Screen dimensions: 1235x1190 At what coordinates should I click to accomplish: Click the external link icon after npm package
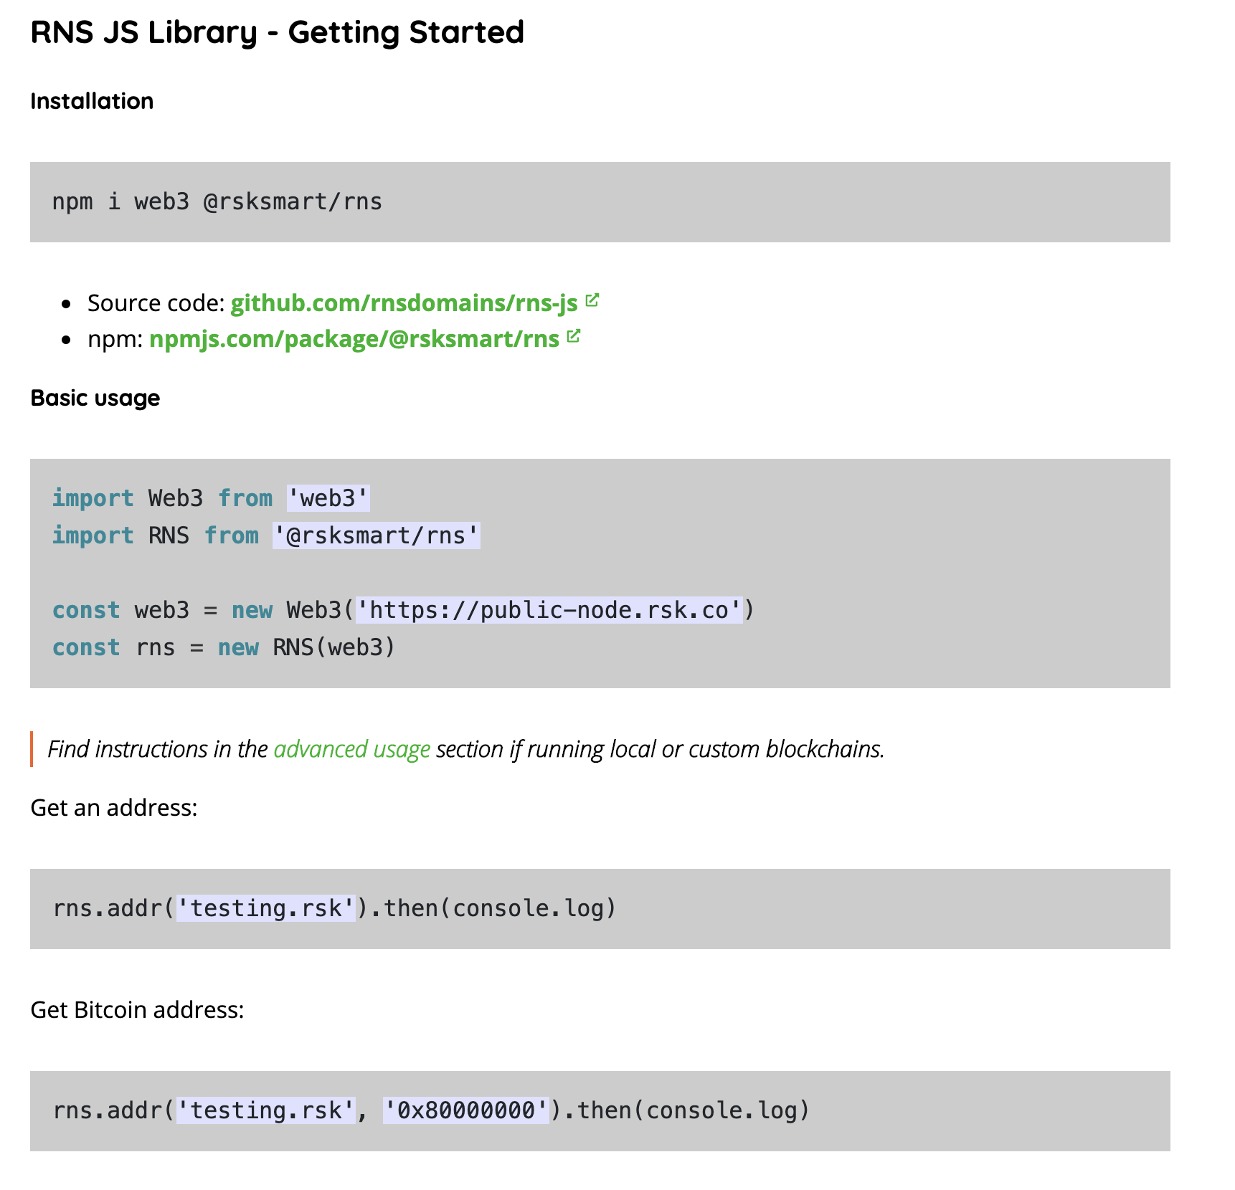tap(573, 336)
